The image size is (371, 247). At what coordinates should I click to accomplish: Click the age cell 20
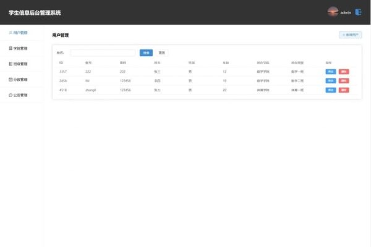[x=224, y=90]
